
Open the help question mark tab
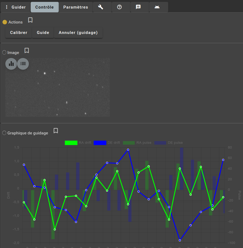pos(119,7)
